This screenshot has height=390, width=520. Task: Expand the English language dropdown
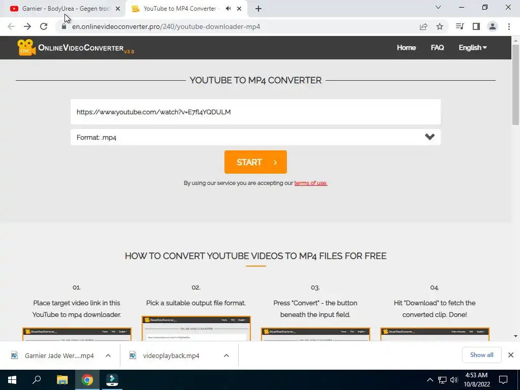click(x=473, y=48)
